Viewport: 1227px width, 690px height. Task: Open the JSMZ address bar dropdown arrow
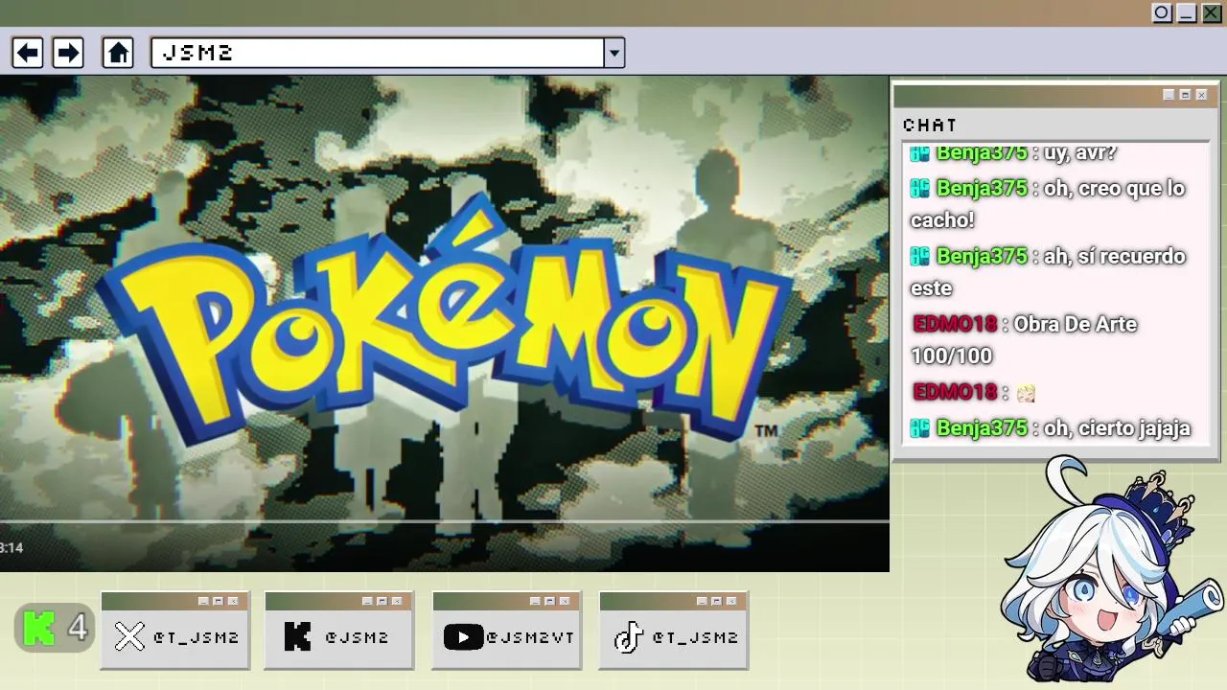(614, 53)
